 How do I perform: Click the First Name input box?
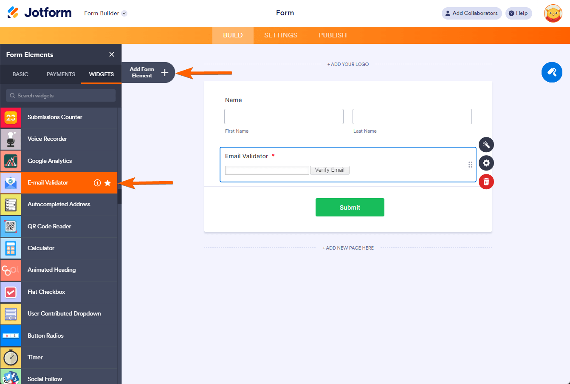coord(284,117)
